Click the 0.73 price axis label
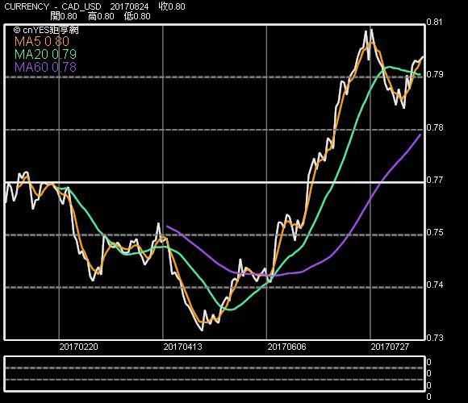The height and width of the screenshot is (403, 468). pos(434,338)
